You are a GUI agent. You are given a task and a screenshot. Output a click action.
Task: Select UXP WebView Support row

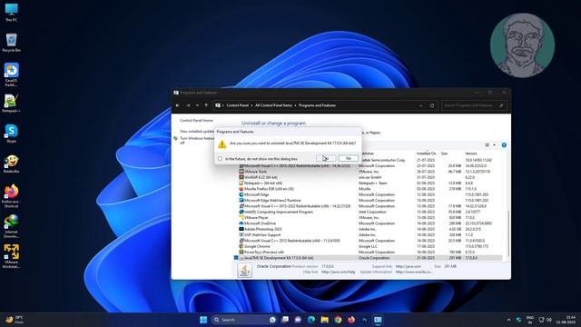tap(370, 234)
